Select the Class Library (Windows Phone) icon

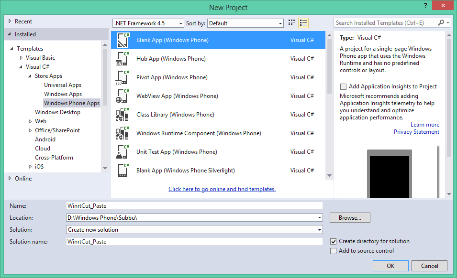121,114
